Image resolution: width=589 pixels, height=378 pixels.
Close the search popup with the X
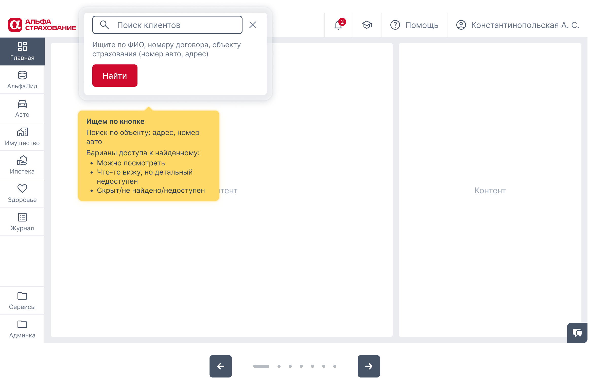coord(253,25)
